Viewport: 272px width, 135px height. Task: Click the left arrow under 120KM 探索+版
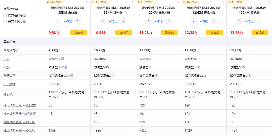[194, 21]
